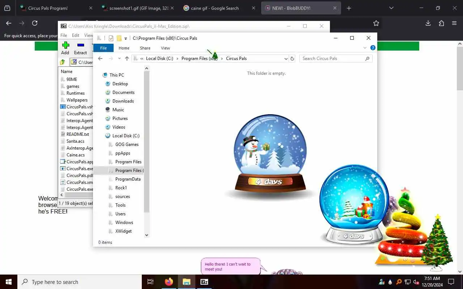Click navigation pane scrollbar down arrow
Image resolution: width=463 pixels, height=289 pixels.
click(146, 235)
